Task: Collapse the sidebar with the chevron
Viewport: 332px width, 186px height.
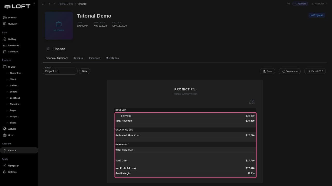Action: [34, 4]
